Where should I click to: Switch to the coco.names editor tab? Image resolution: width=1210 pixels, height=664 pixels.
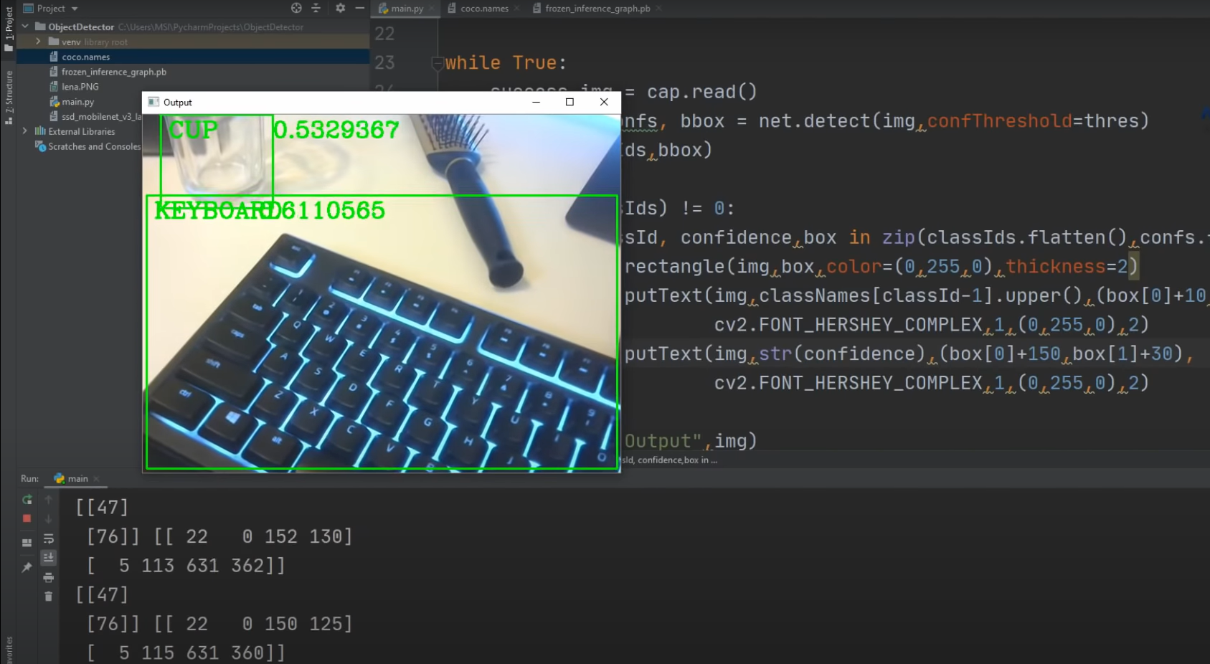tap(483, 8)
